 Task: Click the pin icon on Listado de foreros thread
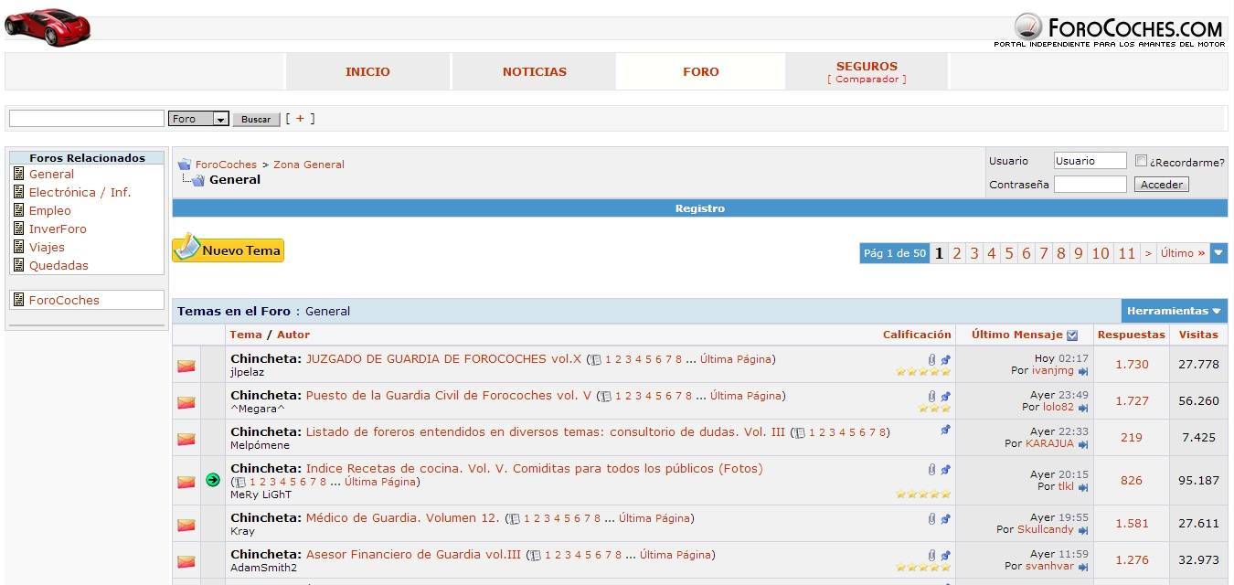945,431
